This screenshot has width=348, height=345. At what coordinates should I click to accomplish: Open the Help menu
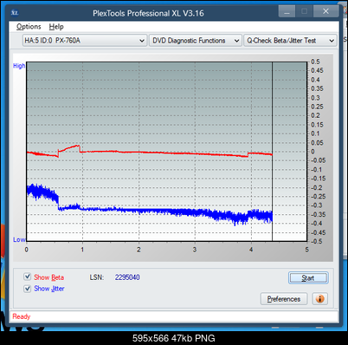click(x=56, y=27)
